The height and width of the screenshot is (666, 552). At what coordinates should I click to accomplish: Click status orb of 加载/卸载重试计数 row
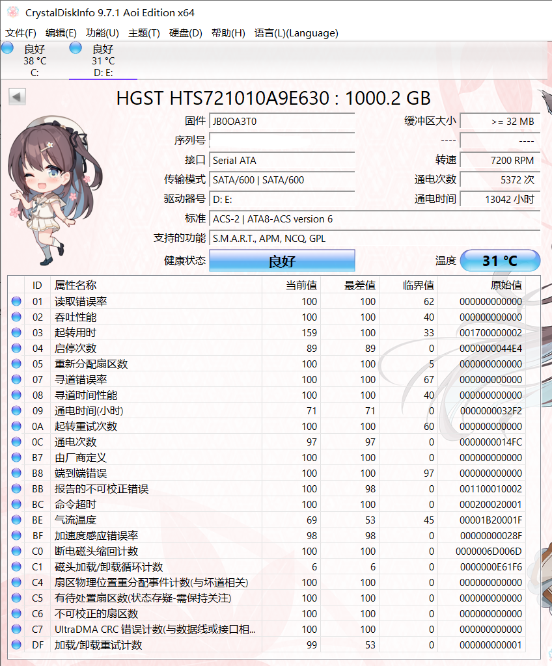click(16, 645)
